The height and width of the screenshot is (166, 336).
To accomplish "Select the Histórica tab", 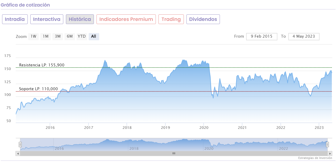I will (80, 19).
